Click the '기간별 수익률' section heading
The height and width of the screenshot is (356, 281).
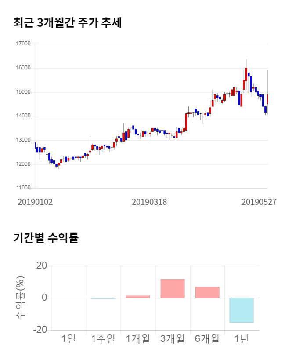pos(46,238)
